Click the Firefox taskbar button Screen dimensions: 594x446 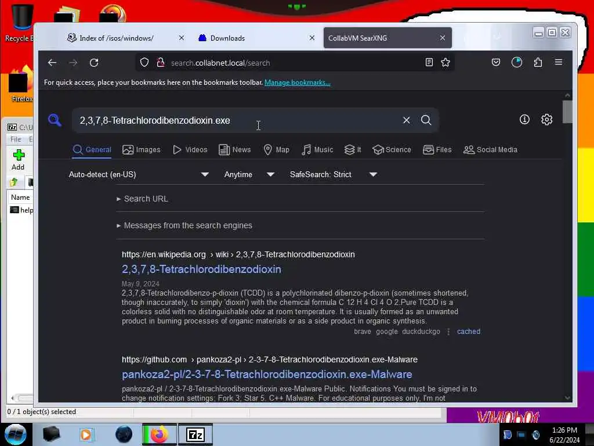tap(160, 434)
